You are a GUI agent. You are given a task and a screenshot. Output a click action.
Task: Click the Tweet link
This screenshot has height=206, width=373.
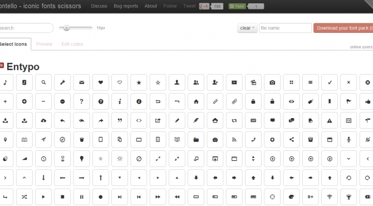click(189, 6)
